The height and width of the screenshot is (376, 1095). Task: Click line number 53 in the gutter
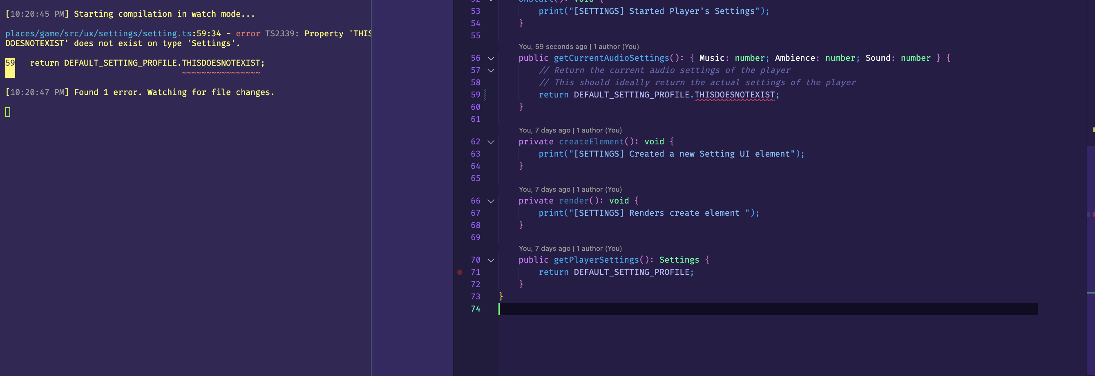point(475,11)
